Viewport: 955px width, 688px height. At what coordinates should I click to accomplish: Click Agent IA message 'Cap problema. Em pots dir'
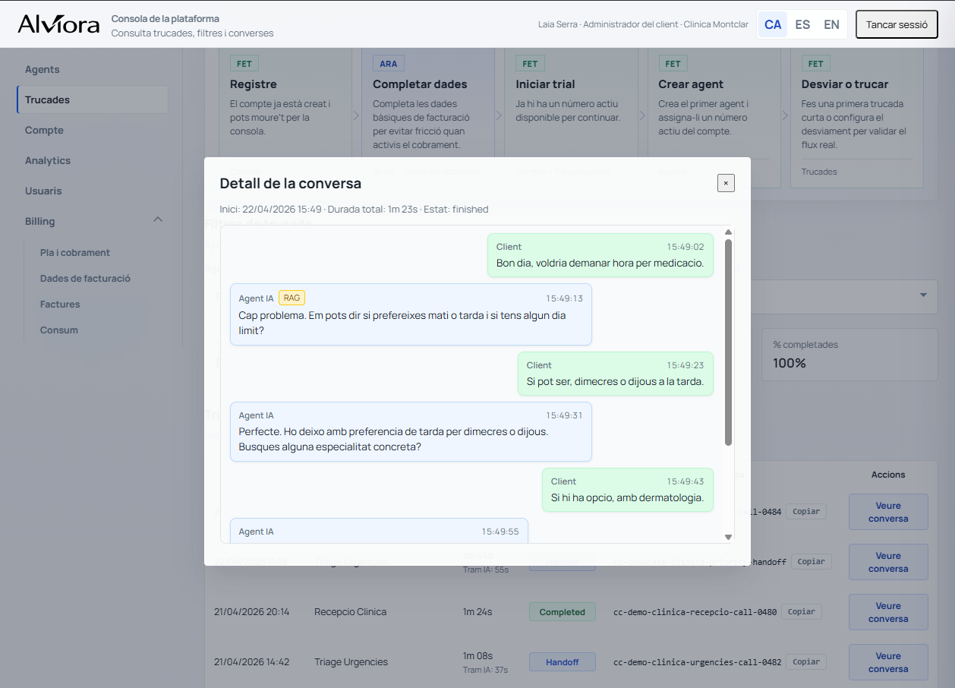click(411, 314)
